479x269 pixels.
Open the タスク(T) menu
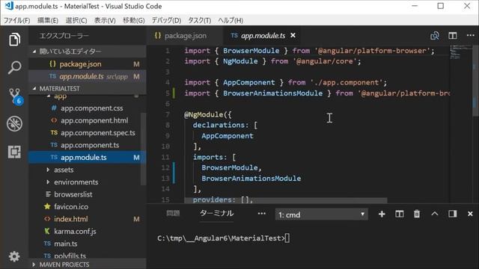(x=200, y=20)
